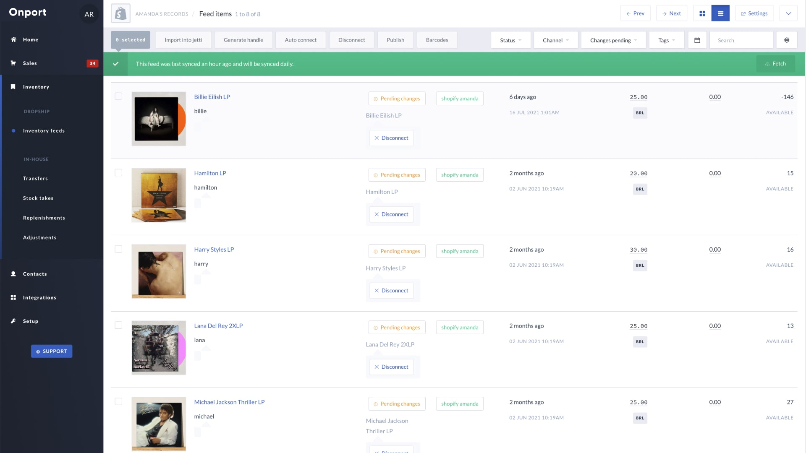Open the Changes pending dropdown
This screenshot has width=806, height=453.
(613, 40)
